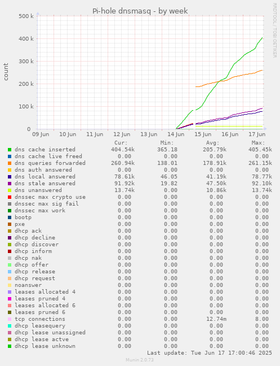Click the 404.54k current cache inserted value

click(123, 149)
